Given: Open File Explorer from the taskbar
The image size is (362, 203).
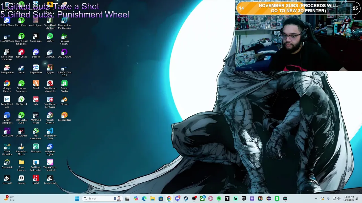Looking at the screenshot, I should (x=152, y=198).
